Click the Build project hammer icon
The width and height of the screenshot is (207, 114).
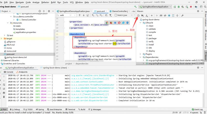coord(135,7)
